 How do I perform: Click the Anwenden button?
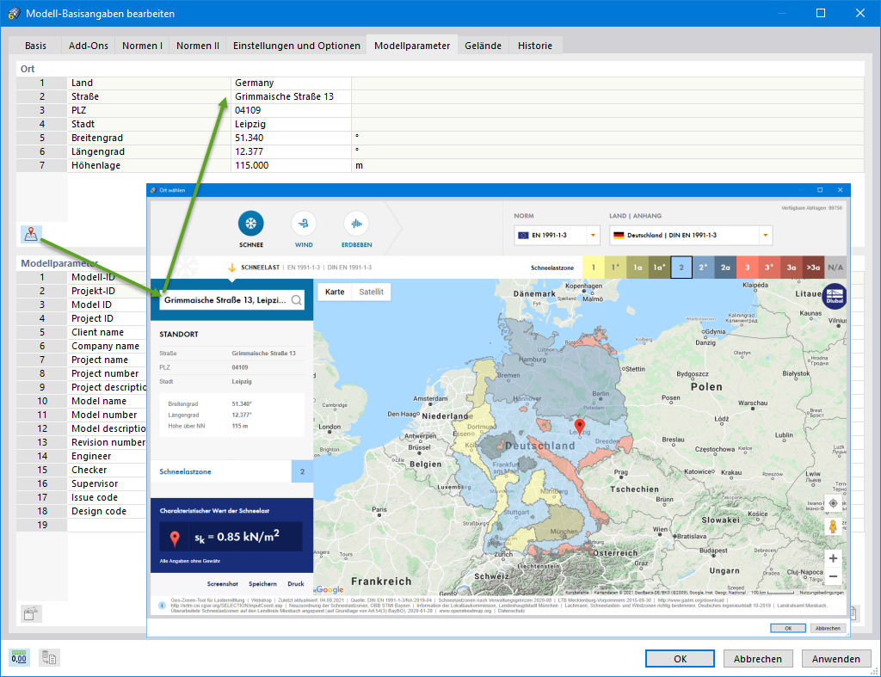tap(836, 658)
